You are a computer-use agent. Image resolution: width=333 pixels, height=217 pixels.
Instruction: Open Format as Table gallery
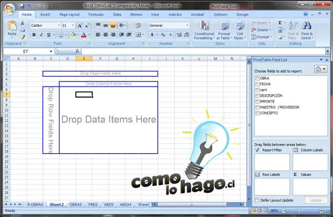(224, 30)
